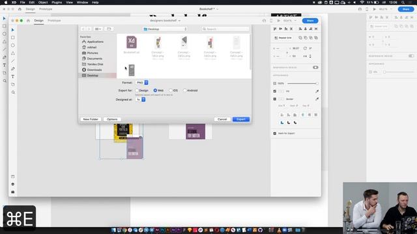Image resolution: width=417 pixels, height=234 pixels.
Task: Select the Rectangle tool in front XD window
Action: coord(13,38)
